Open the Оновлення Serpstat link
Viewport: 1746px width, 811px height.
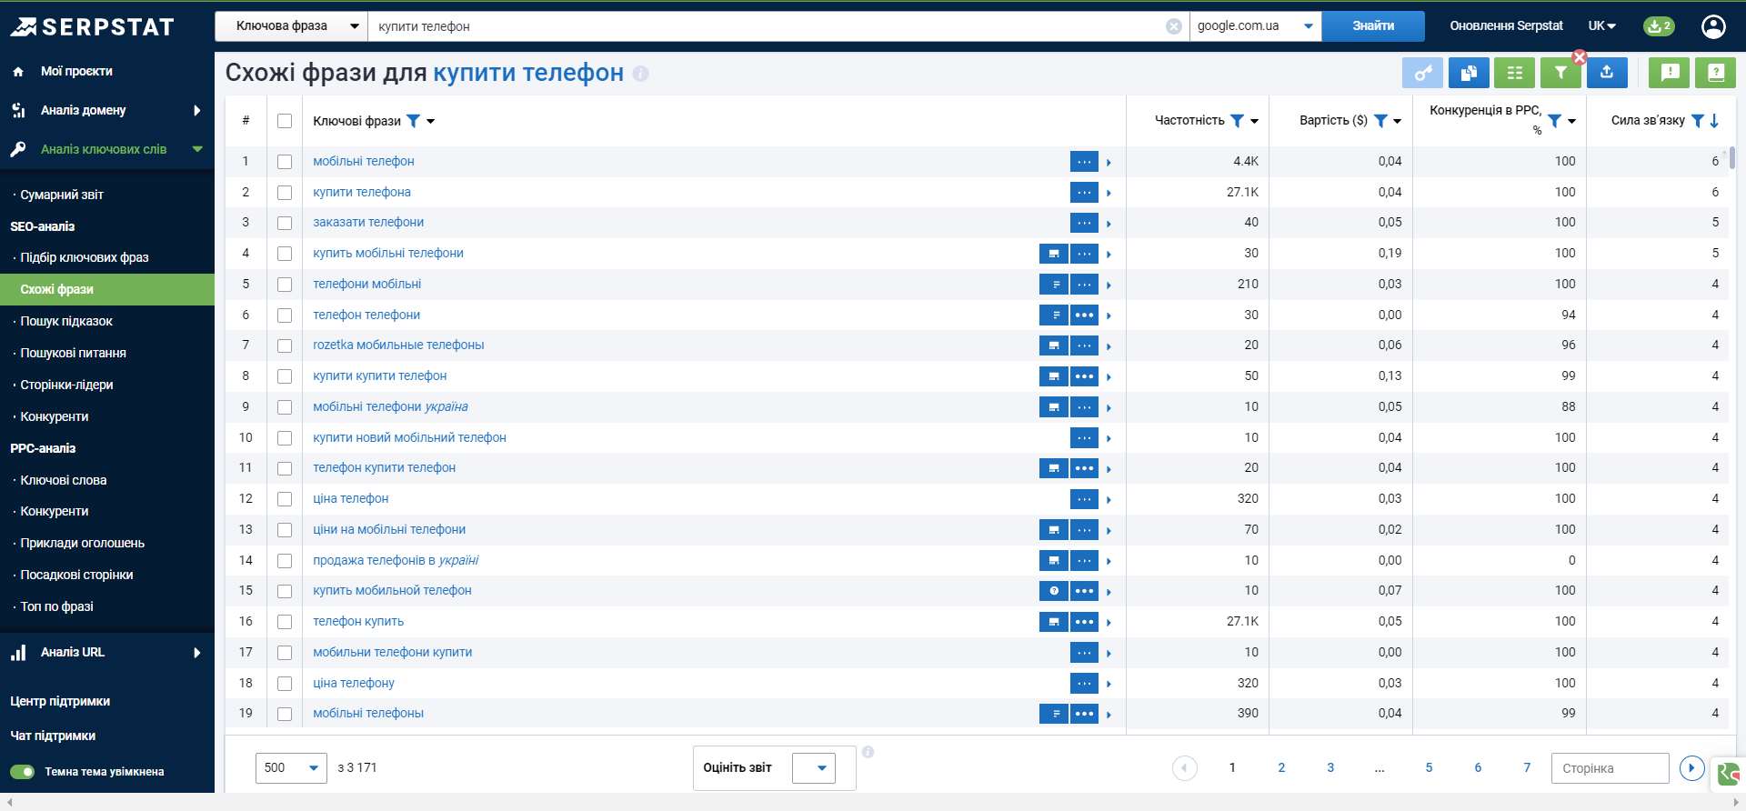click(x=1506, y=26)
